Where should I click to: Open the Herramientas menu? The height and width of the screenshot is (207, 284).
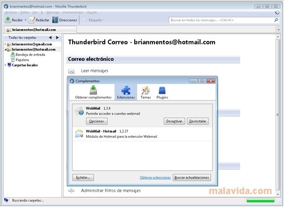pos(73,12)
